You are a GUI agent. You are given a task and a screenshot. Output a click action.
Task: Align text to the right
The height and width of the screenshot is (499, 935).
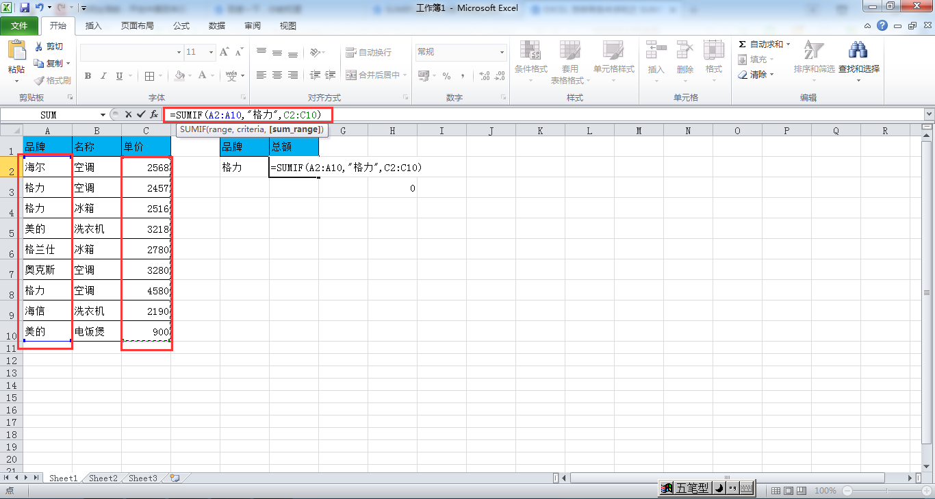[293, 75]
